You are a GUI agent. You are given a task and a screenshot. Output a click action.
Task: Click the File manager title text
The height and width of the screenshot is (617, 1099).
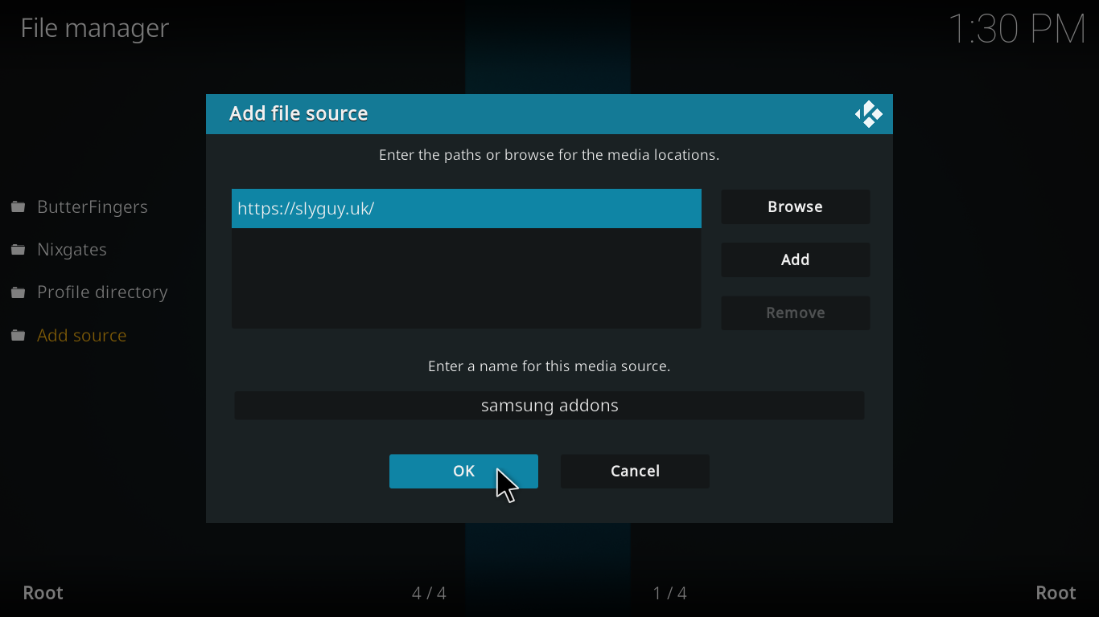(95, 28)
